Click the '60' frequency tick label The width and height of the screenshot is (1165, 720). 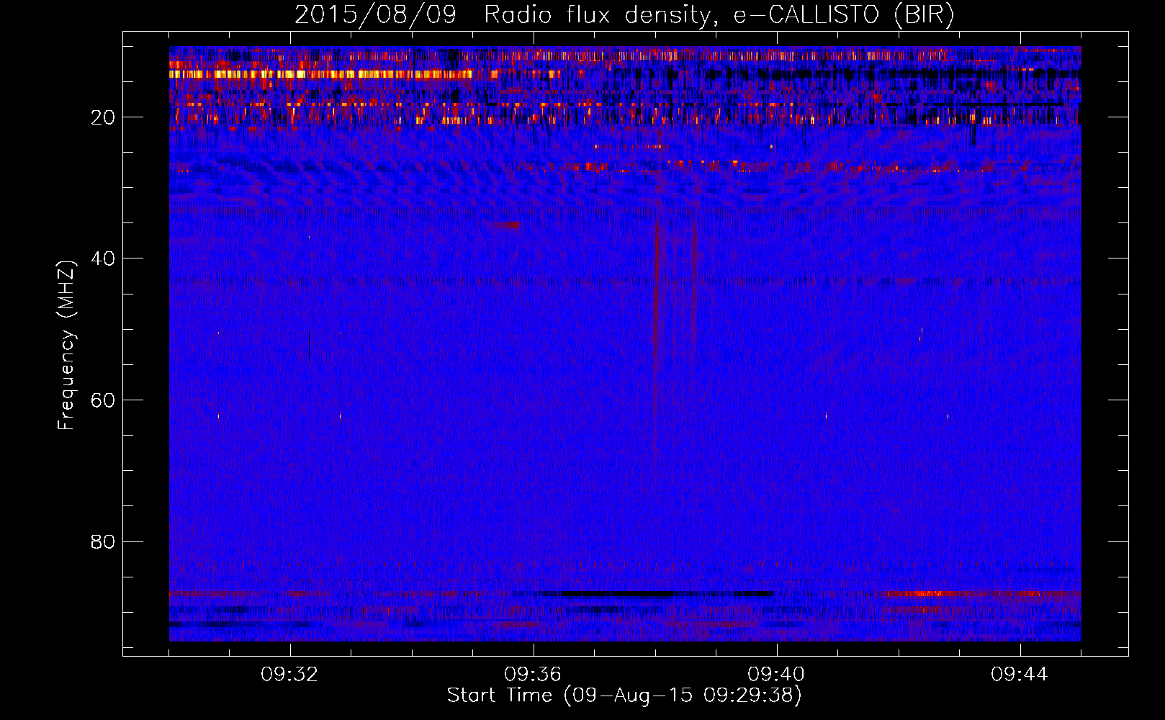pos(103,400)
